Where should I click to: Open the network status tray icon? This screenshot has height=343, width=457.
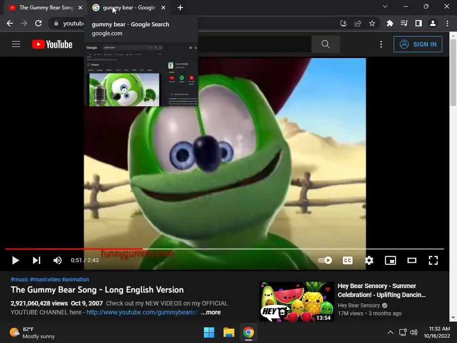(x=403, y=332)
